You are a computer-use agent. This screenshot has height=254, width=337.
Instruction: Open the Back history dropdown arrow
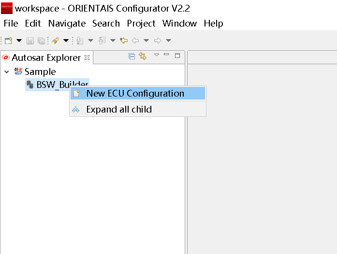[x=146, y=41]
